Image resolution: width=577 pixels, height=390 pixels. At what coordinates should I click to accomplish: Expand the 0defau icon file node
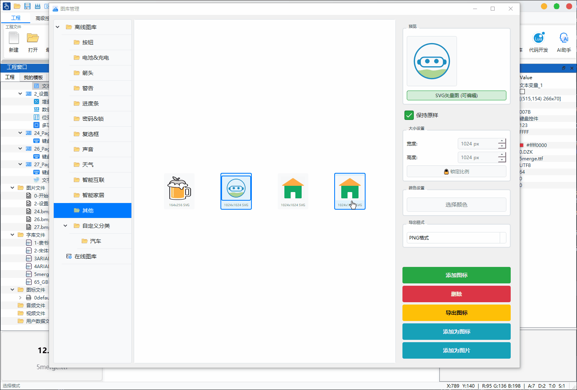tap(20, 297)
